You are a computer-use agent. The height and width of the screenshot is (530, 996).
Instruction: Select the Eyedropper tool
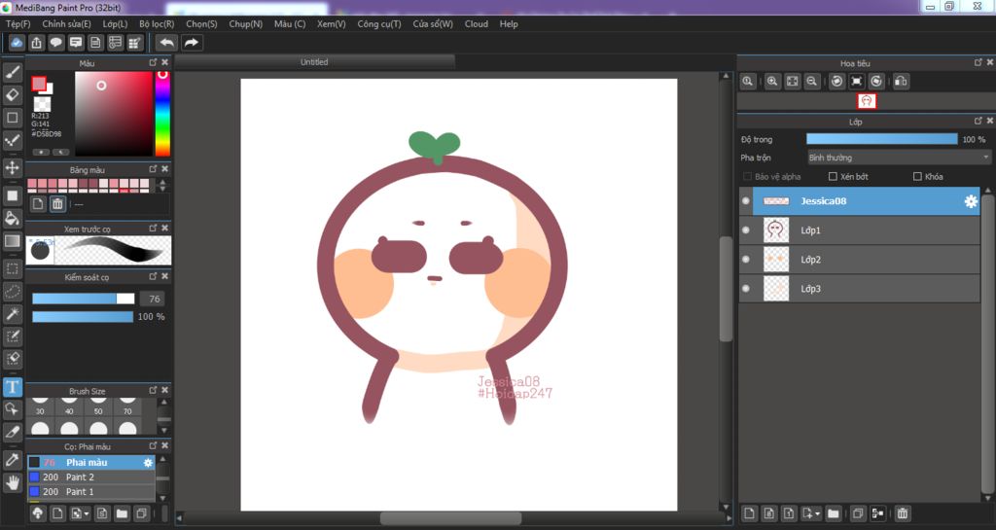pyautogui.click(x=12, y=460)
